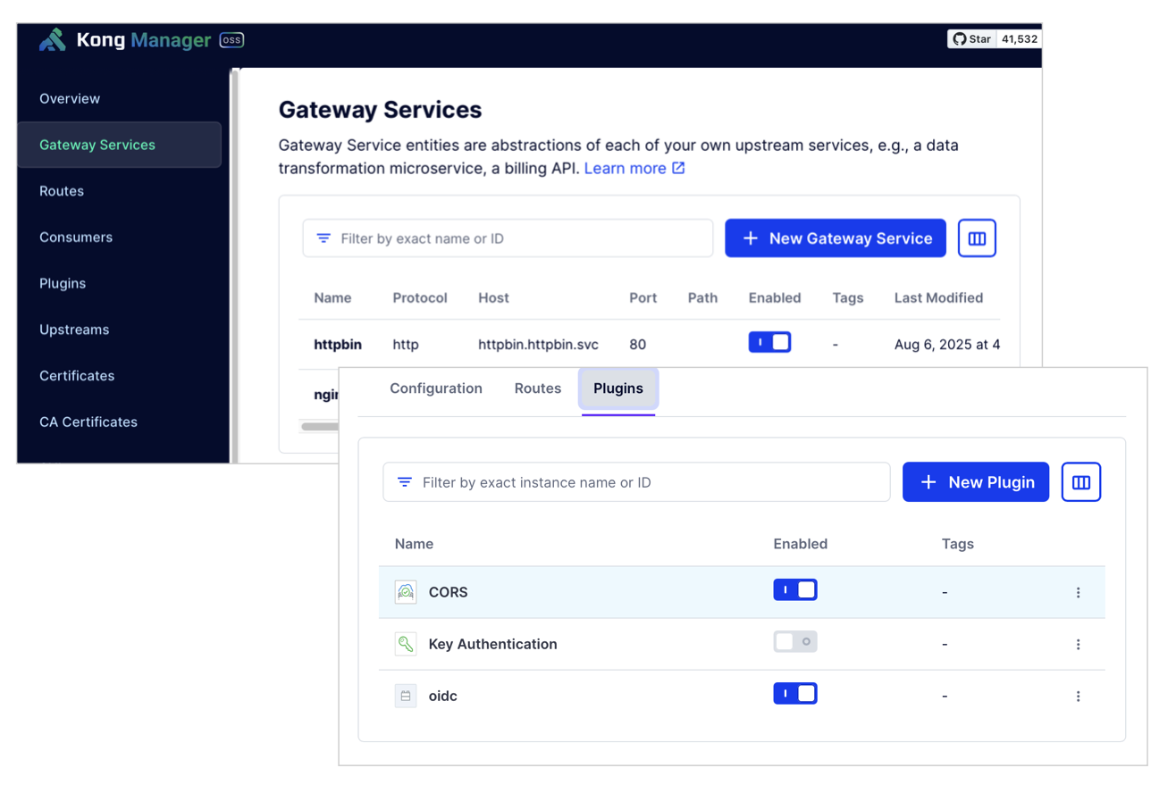The image size is (1176, 793).
Task: Disable the CORS plugin toggle
Action: coord(795,589)
